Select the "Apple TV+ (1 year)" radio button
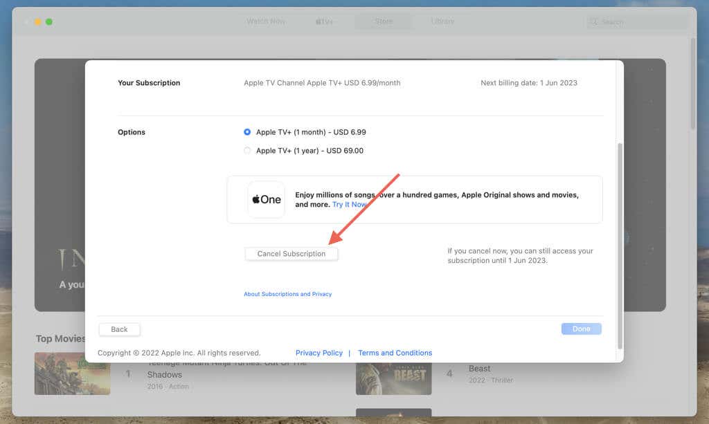Image resolution: width=709 pixels, height=424 pixels. [247, 150]
